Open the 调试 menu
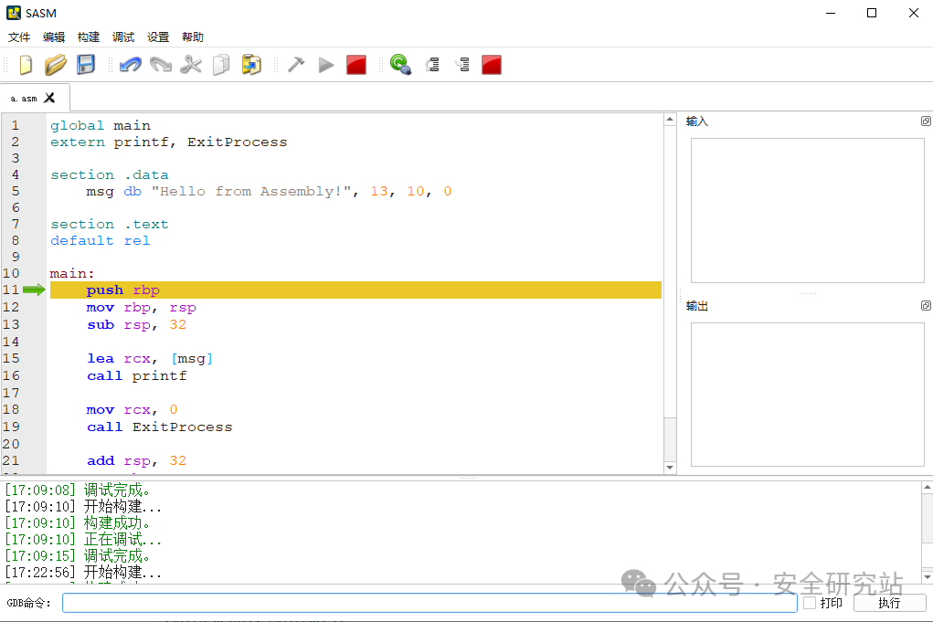The width and height of the screenshot is (933, 622). click(123, 37)
